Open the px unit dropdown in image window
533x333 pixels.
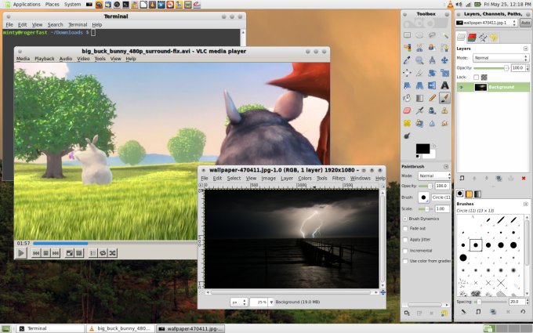pos(239,302)
